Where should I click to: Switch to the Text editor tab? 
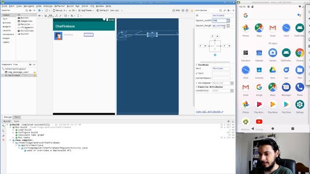coord(17,117)
